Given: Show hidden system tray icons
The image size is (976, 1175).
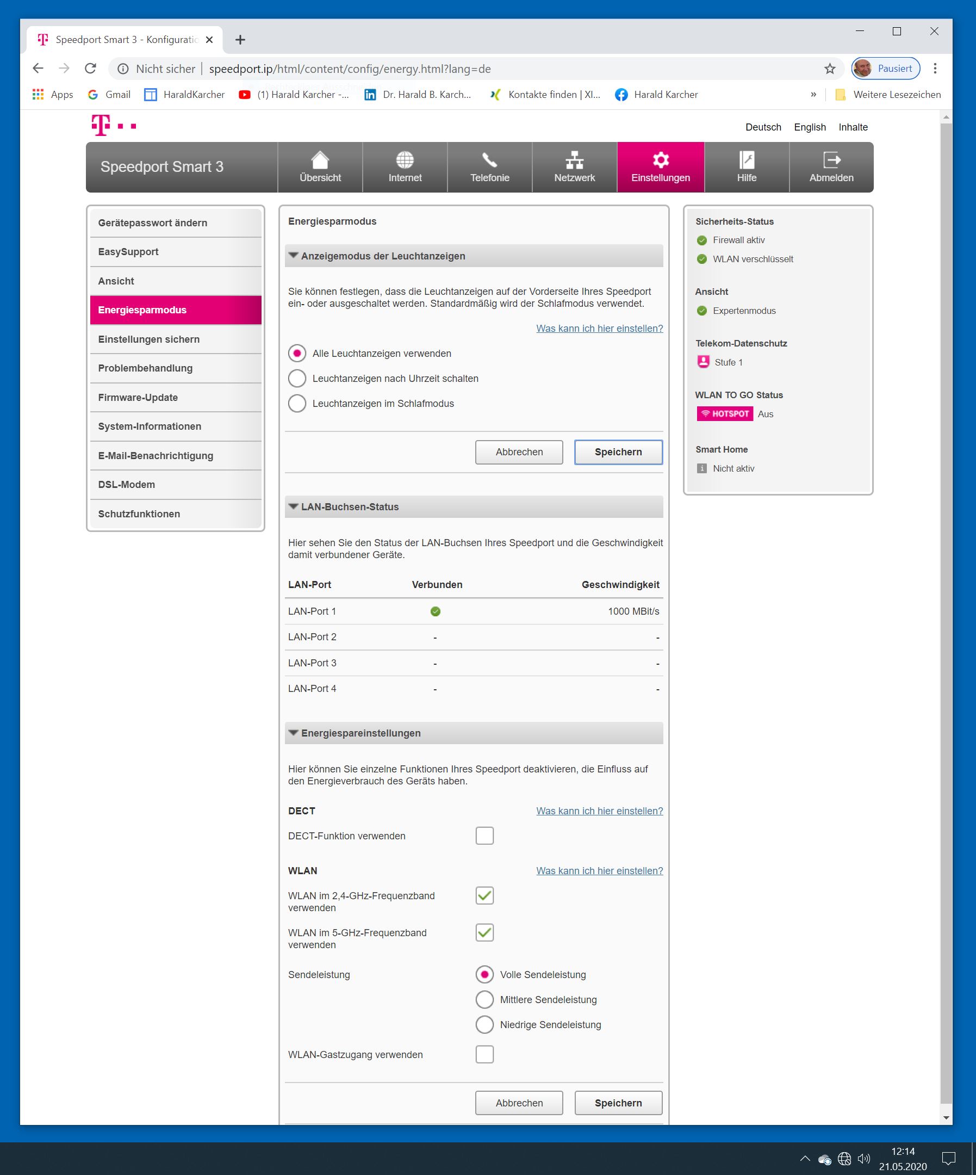Looking at the screenshot, I should click(805, 1159).
